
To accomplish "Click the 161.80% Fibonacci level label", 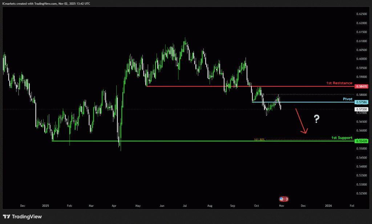I will click(x=259, y=139).
